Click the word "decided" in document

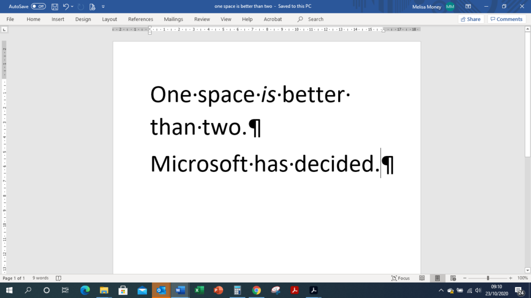click(x=334, y=164)
